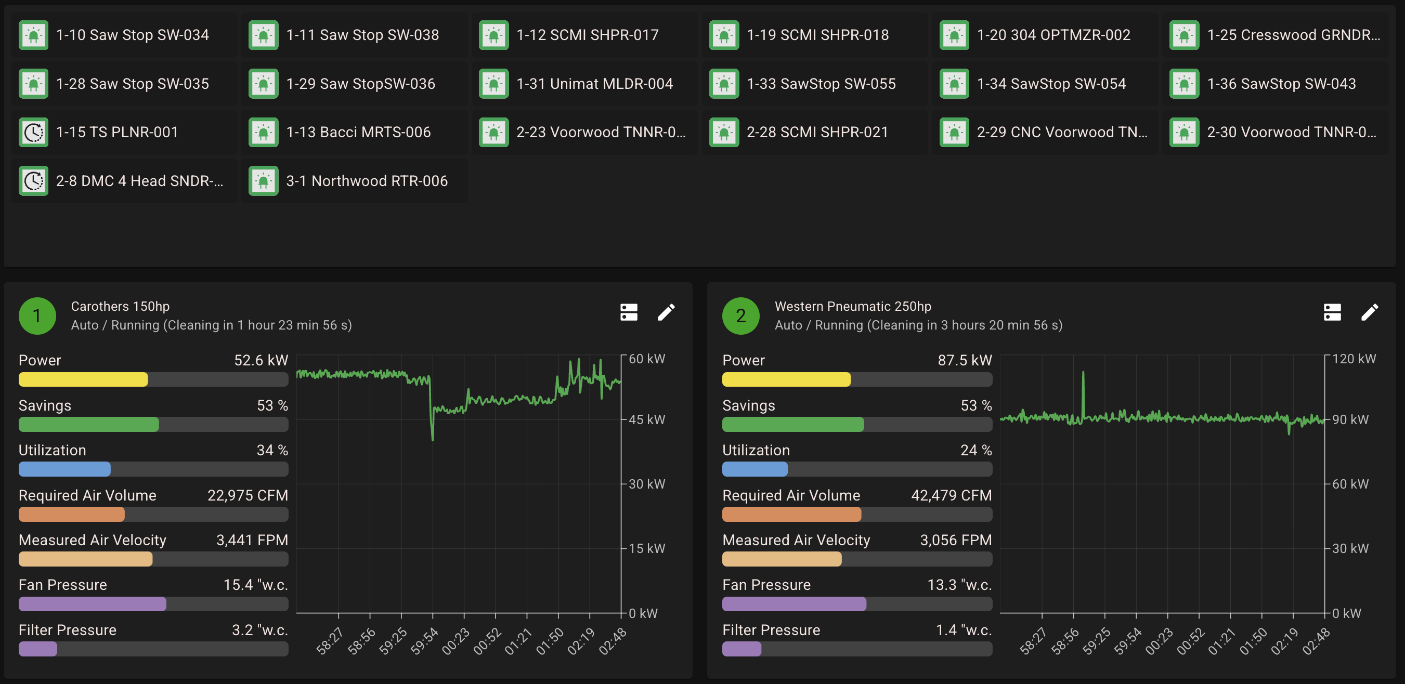The height and width of the screenshot is (684, 1405).
Task: Click the status icon for 1-19 SCMI SHPR-018
Action: pyautogui.click(x=724, y=35)
